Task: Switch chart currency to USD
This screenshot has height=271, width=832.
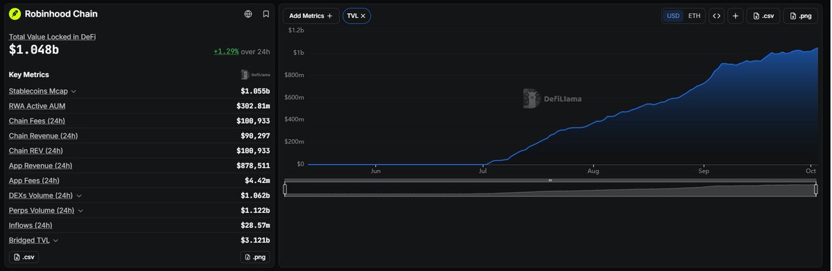Action: pyautogui.click(x=673, y=15)
